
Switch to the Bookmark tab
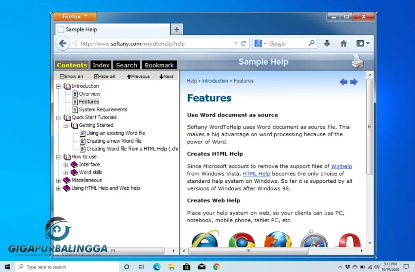click(x=159, y=65)
